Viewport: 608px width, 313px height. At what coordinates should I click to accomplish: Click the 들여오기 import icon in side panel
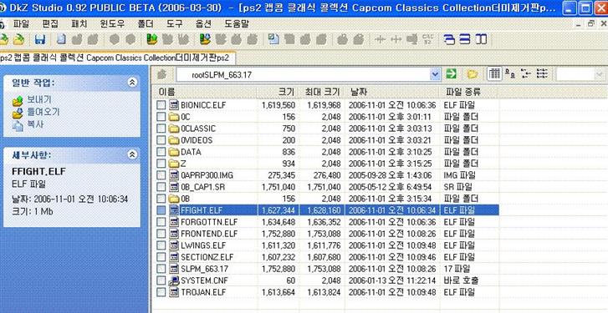[18, 114]
